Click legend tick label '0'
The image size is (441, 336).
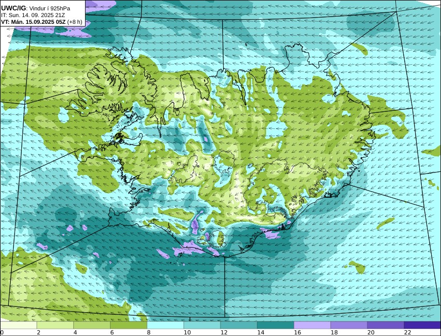point(2,332)
